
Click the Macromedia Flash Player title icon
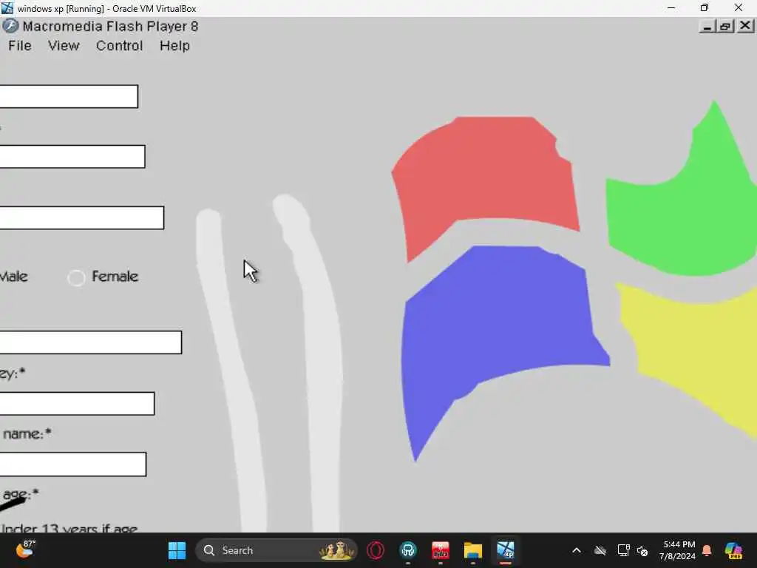(10, 26)
